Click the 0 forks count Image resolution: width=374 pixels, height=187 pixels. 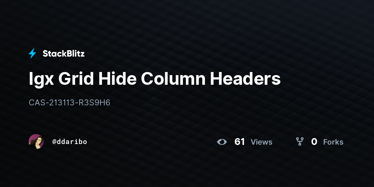(314, 142)
